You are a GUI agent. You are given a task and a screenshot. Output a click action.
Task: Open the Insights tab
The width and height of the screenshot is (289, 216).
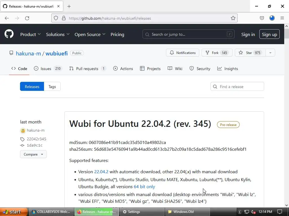228,69
